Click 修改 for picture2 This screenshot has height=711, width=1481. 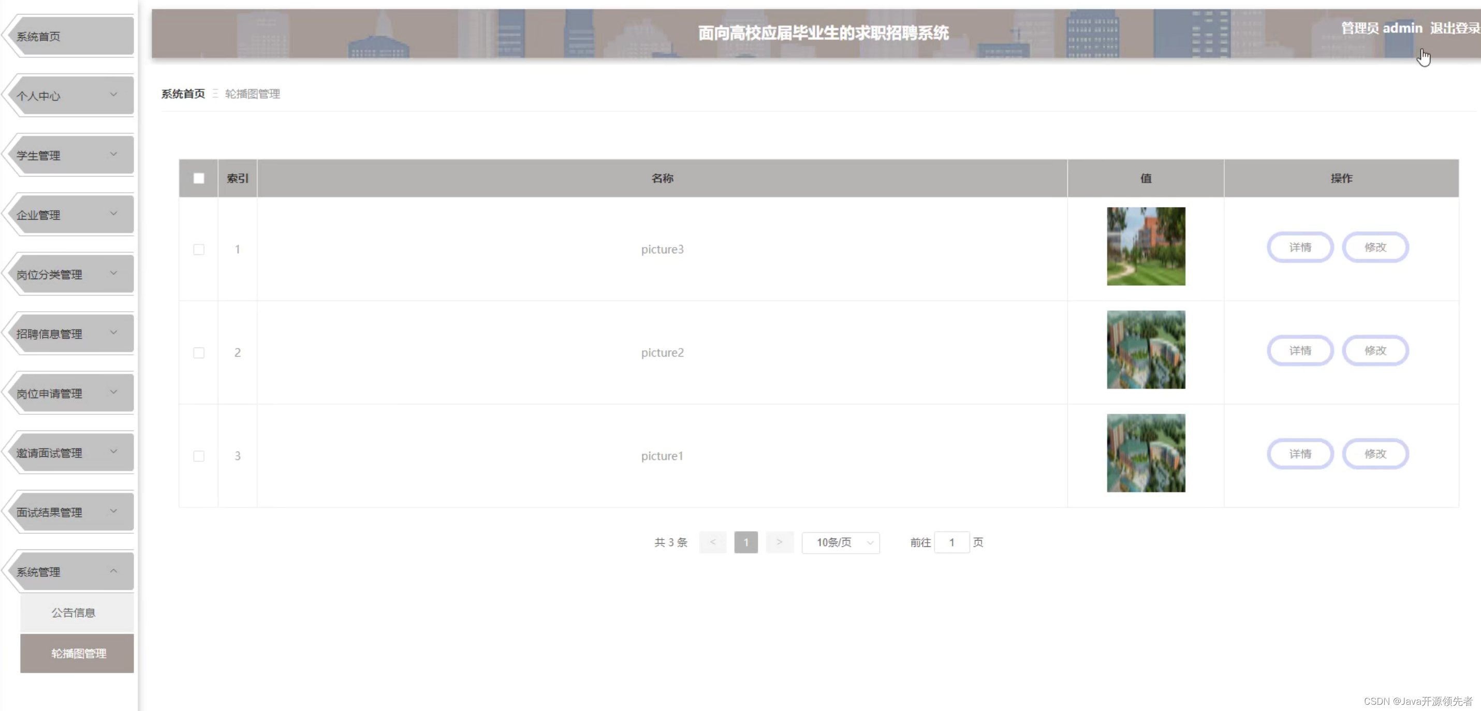(x=1375, y=351)
